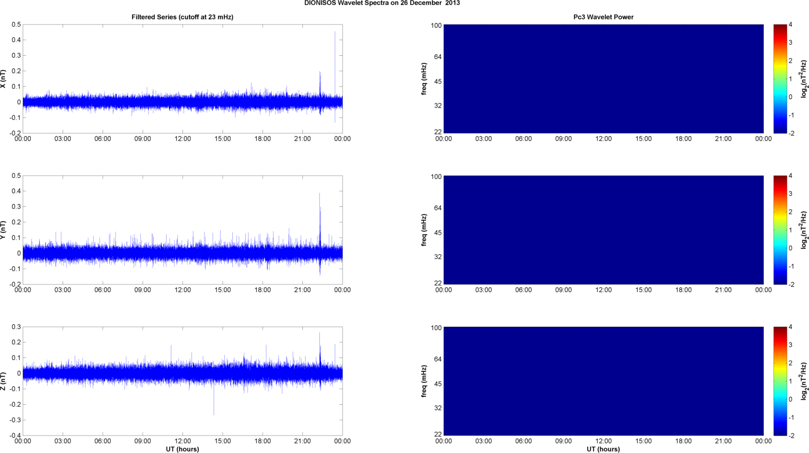Click the bottom Pc3 wavelet power spectrogram
The width and height of the screenshot is (809, 453).
tap(603, 381)
